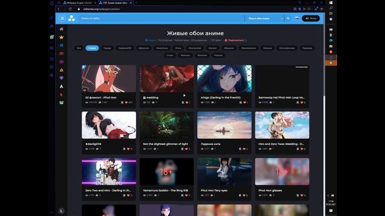Select the Игры category chip

pyautogui.click(x=178, y=48)
